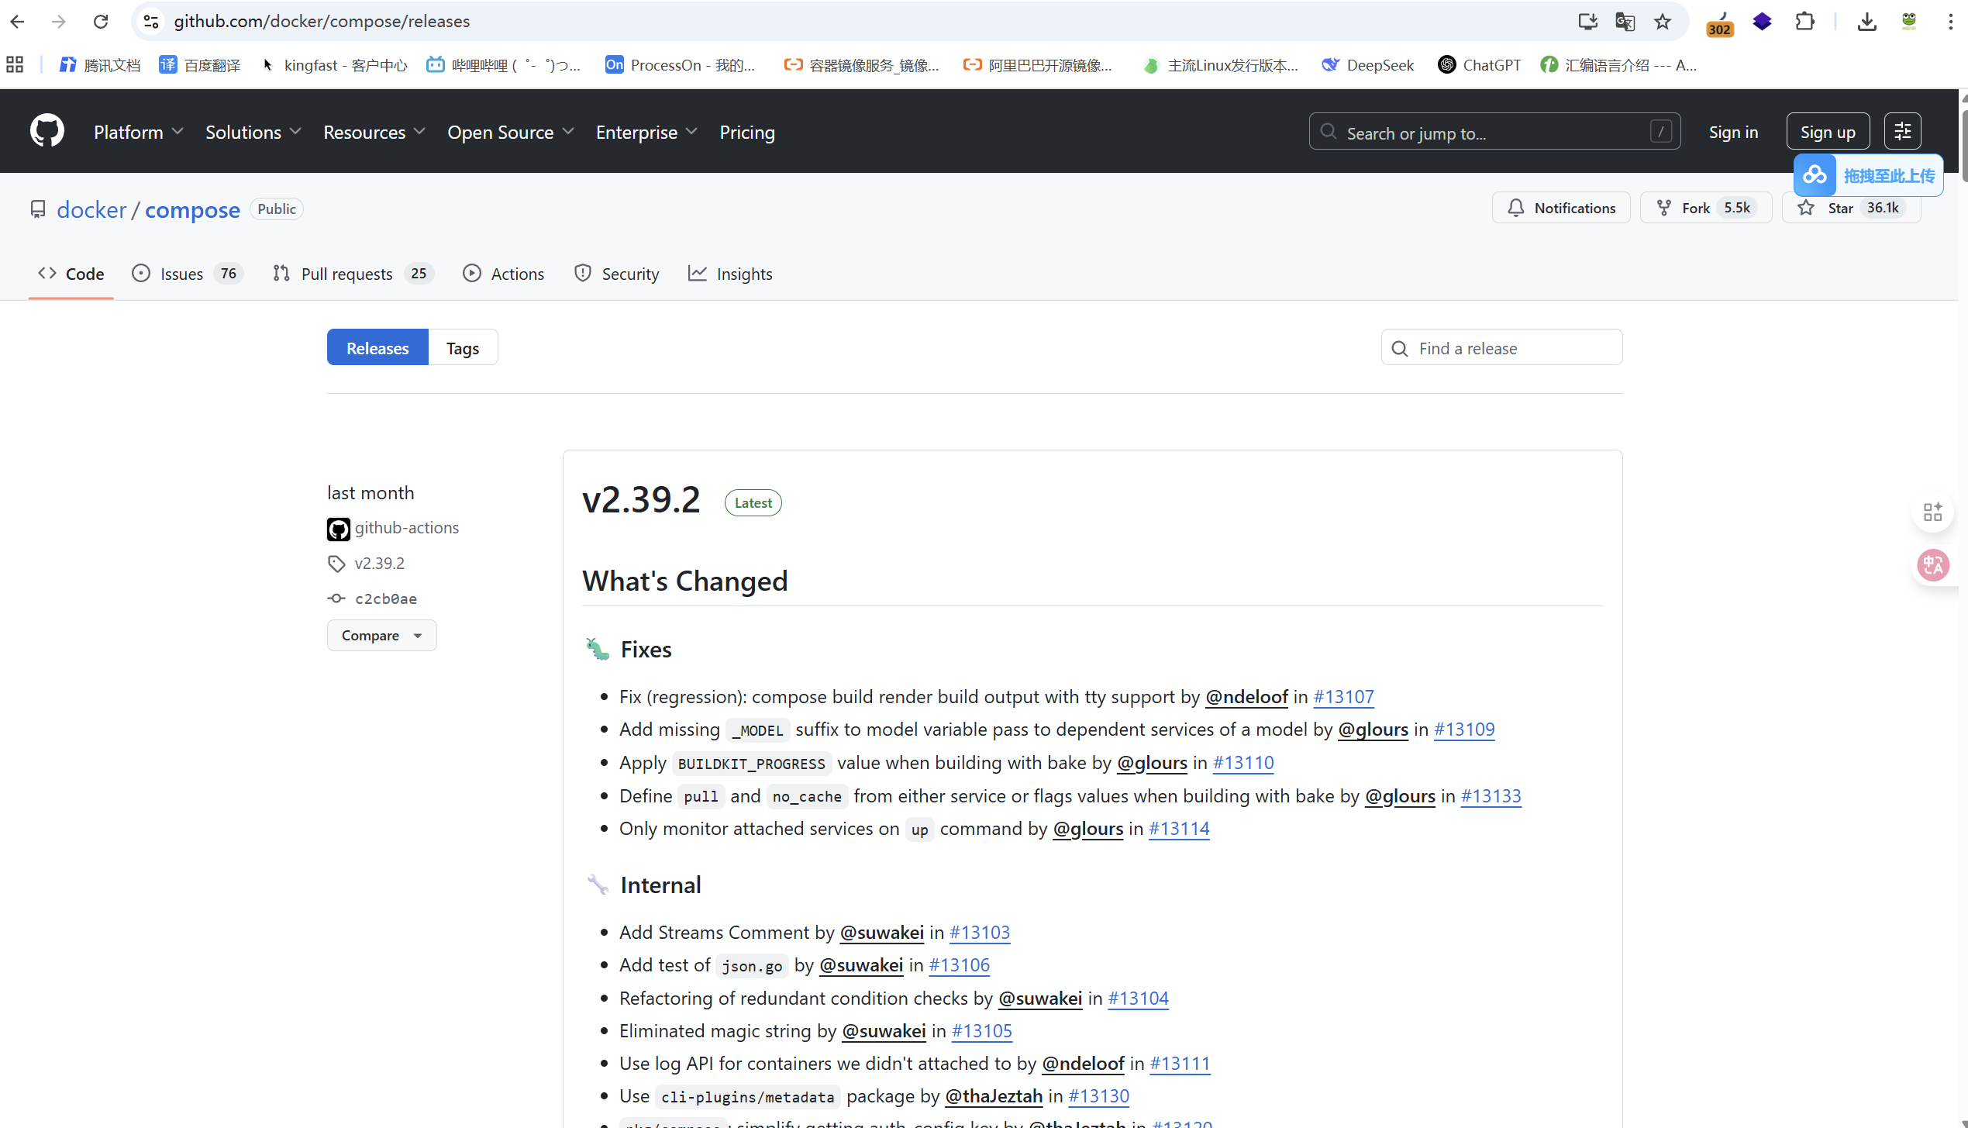The image size is (1968, 1128).
Task: Open browser downloads
Action: [1867, 22]
